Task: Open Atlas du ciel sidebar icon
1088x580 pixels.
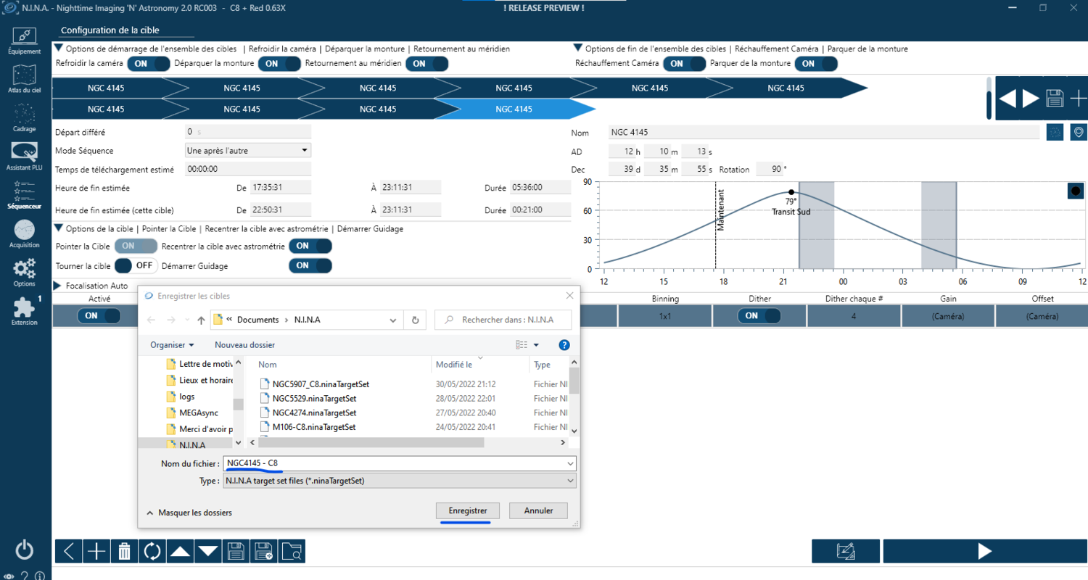Action: (25, 79)
